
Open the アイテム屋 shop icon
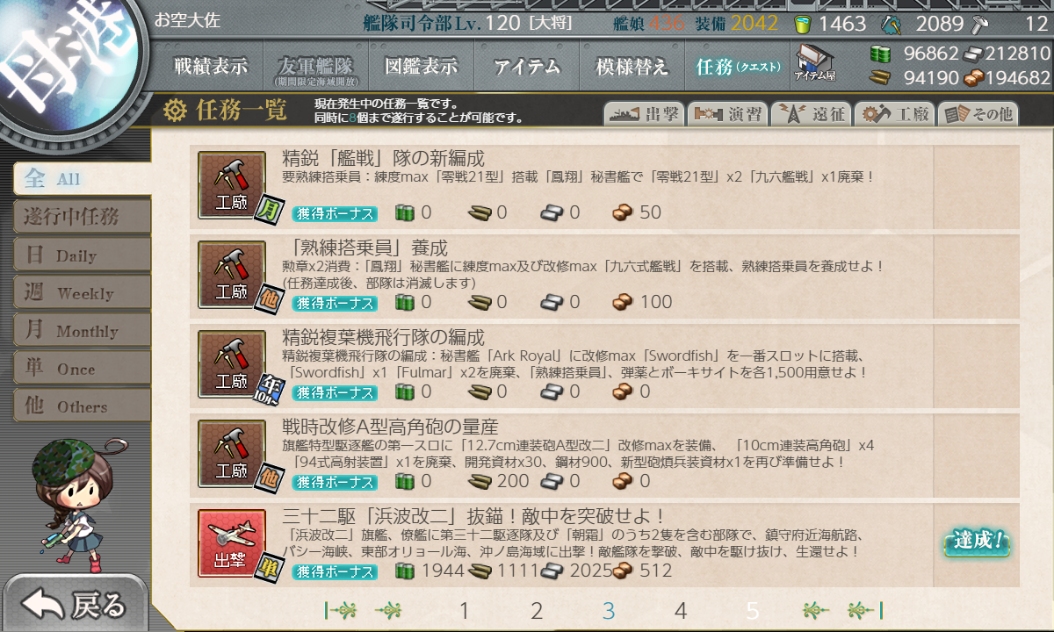click(814, 63)
